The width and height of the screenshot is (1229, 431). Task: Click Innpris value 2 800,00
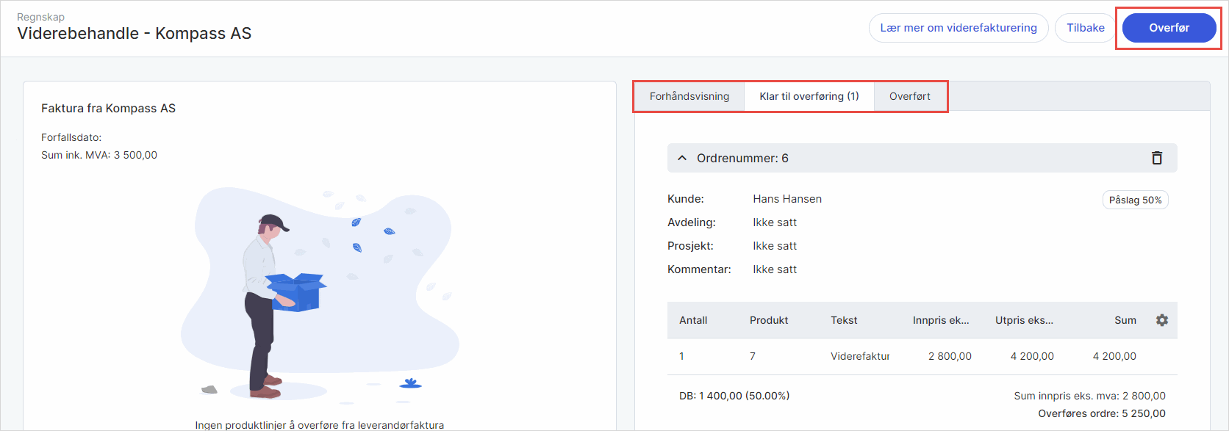[949, 356]
